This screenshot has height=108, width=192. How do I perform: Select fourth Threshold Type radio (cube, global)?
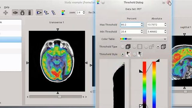point(158,47)
